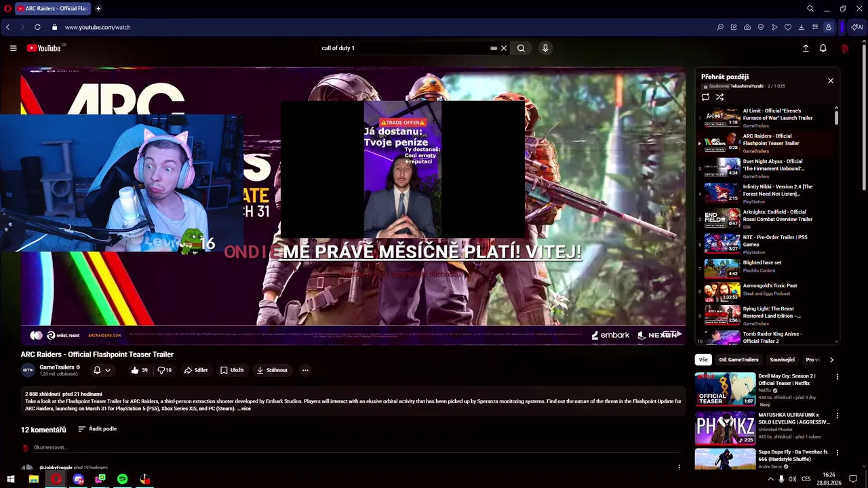Open more actions ellipsis below video

305,370
